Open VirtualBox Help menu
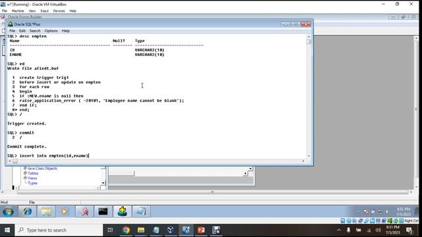Screen dimensions: 422x237 pyautogui.click(x=73, y=11)
